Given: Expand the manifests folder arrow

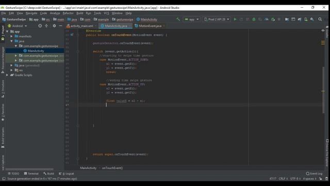Looking at the screenshot, I should 11,36.
